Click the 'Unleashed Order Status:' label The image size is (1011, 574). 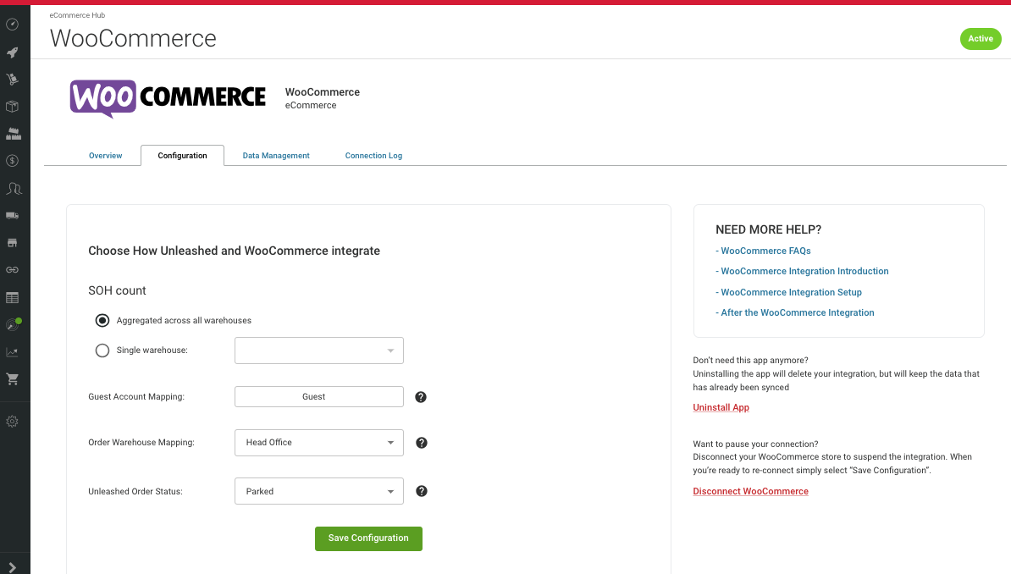point(135,491)
